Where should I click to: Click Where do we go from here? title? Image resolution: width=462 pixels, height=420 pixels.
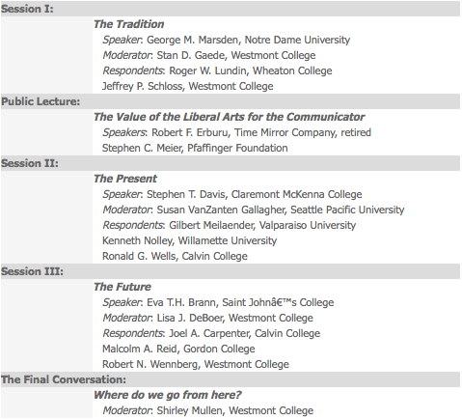point(168,395)
